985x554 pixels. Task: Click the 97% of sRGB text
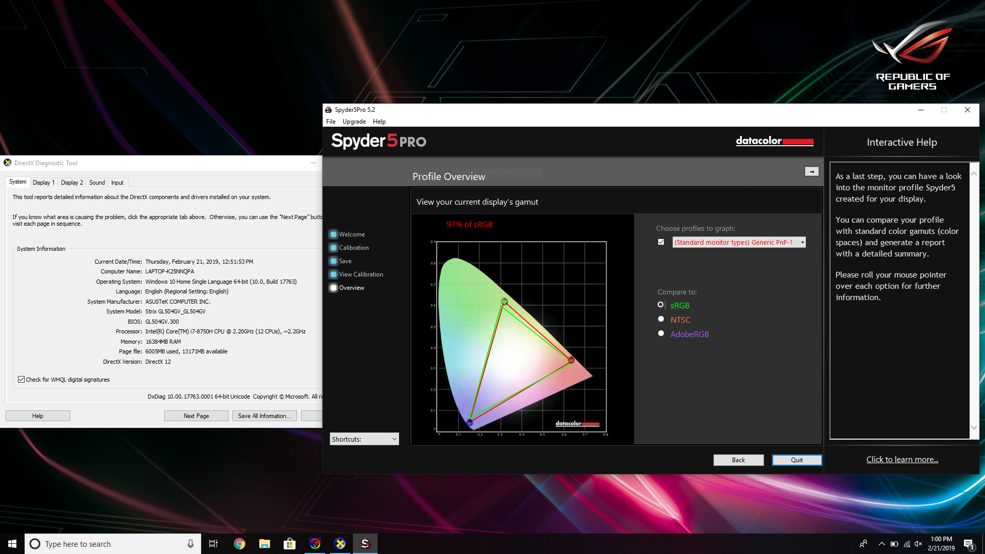point(469,225)
